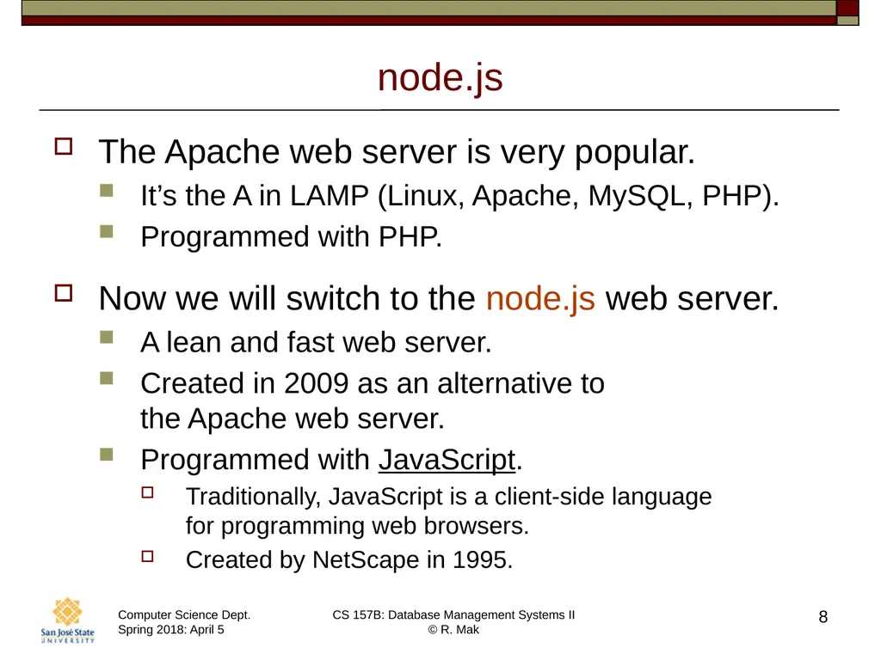881x660 pixels.
Task: Click the San José State University logo
Action: (67, 620)
